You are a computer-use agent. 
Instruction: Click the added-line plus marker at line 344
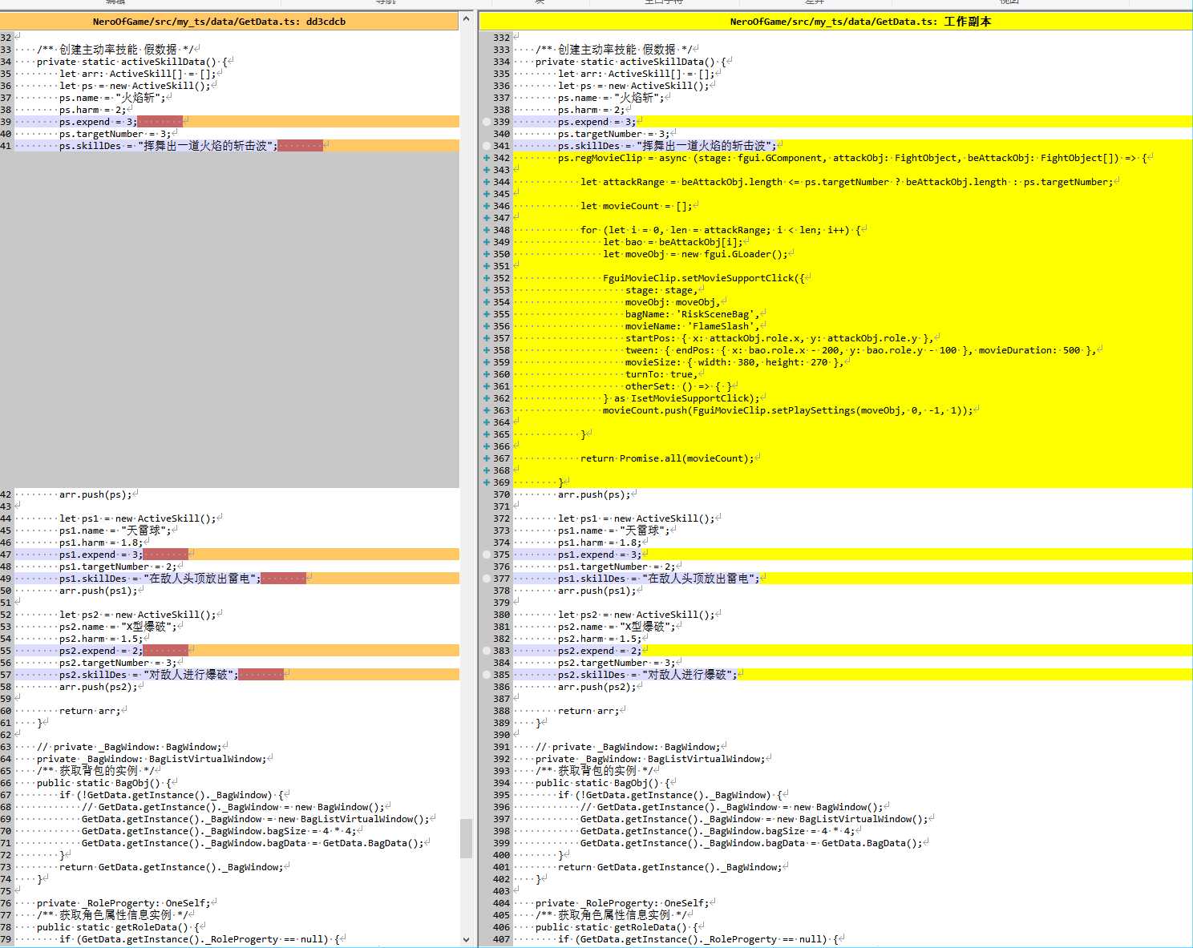(x=487, y=182)
